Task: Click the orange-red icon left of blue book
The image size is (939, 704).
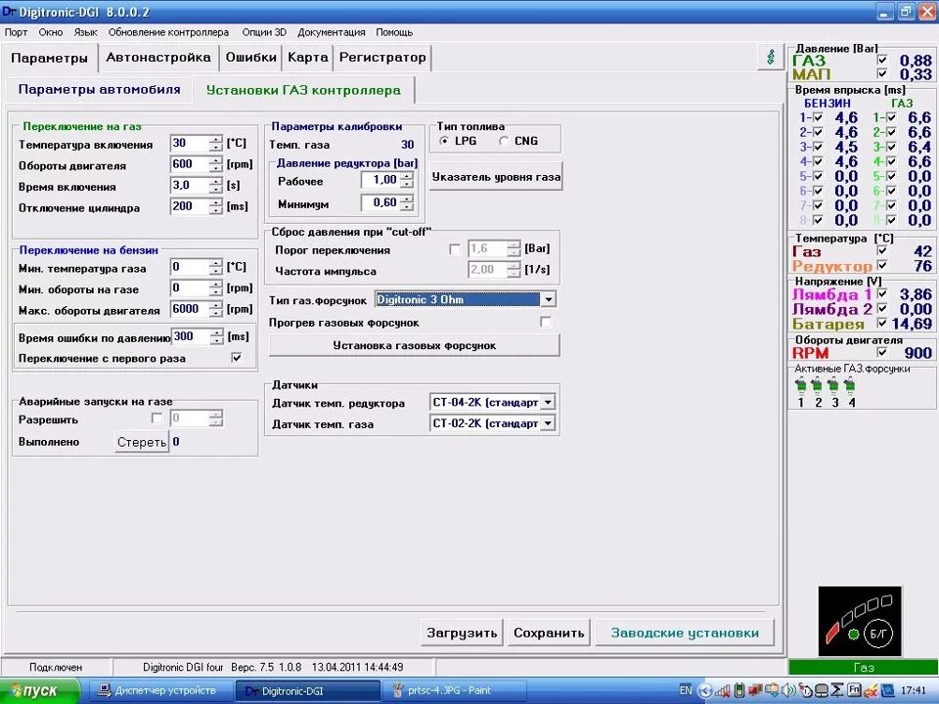Action: (871, 691)
